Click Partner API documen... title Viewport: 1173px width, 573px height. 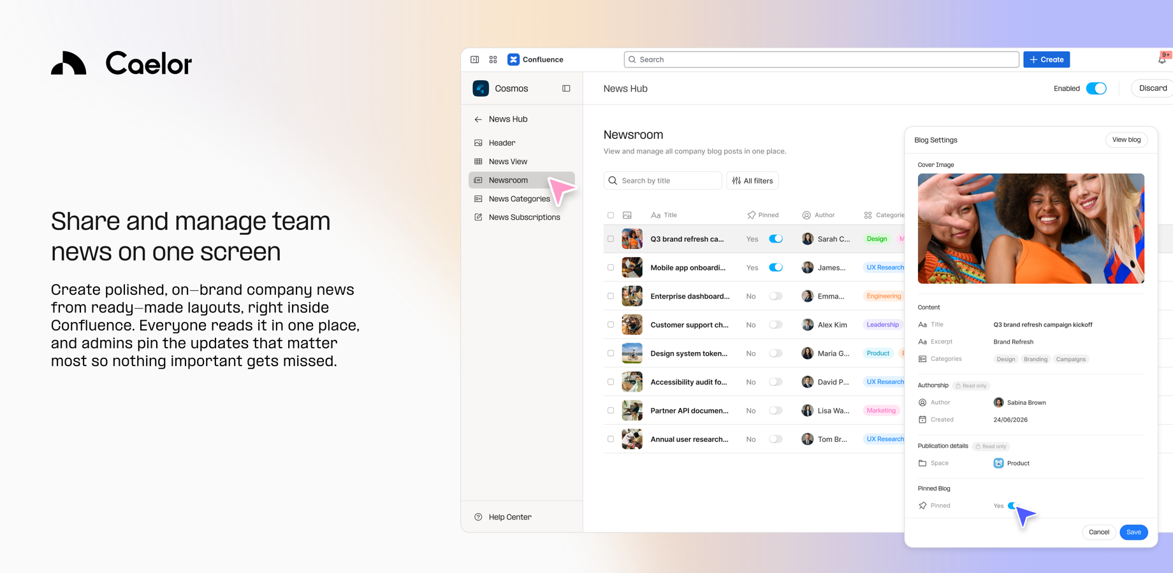pyautogui.click(x=689, y=411)
